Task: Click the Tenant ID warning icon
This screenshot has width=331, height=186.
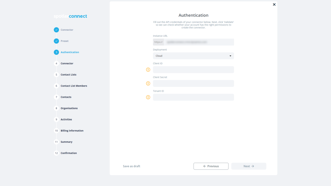Action: 148,97
